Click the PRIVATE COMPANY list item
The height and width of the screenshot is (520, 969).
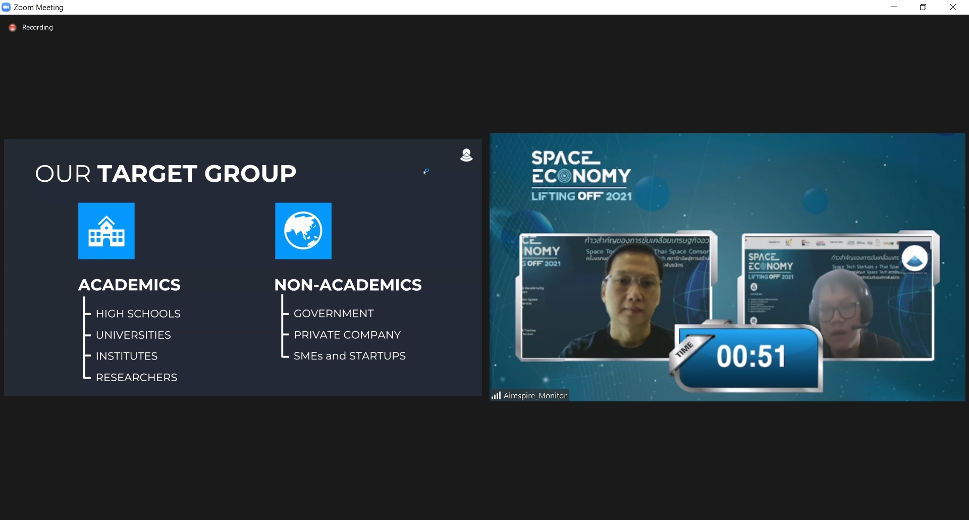point(347,335)
